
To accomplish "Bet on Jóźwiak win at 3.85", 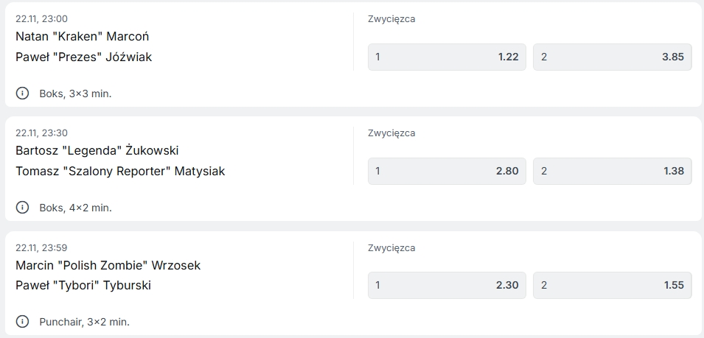I will click(612, 57).
